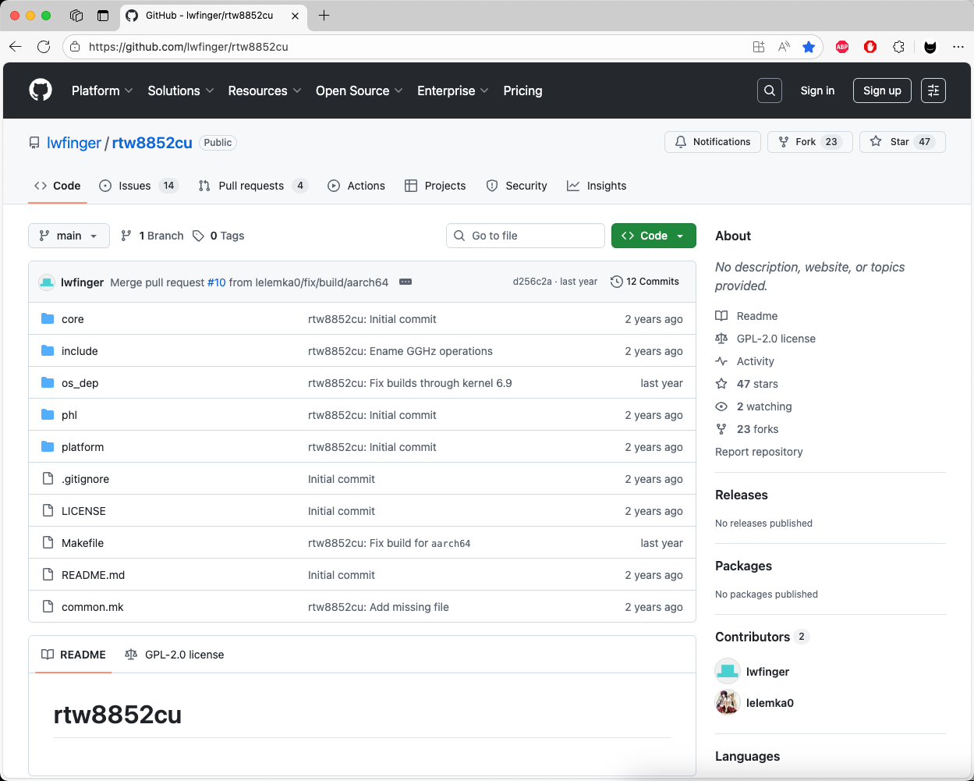Open the 0 Tags link
Viewport: 974px width, 781px height.
tap(218, 236)
